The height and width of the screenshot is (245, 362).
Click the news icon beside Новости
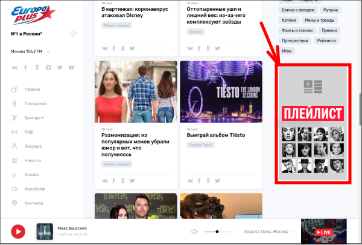click(14, 160)
